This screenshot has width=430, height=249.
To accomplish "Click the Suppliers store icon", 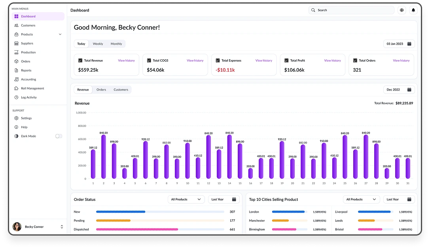I will click(x=17, y=43).
